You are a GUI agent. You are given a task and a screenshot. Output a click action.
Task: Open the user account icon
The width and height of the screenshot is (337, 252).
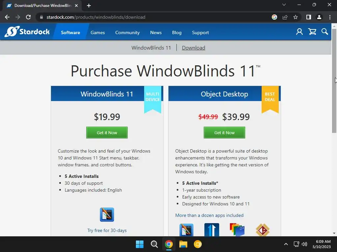(x=299, y=32)
